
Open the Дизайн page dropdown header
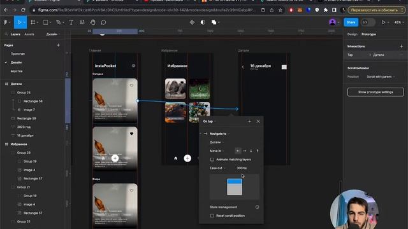coord(53,34)
